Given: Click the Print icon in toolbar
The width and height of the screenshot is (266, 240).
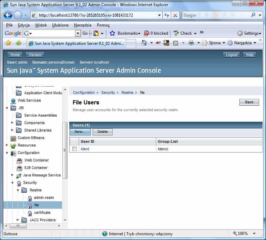Looking at the screenshot, I should (x=191, y=43).
